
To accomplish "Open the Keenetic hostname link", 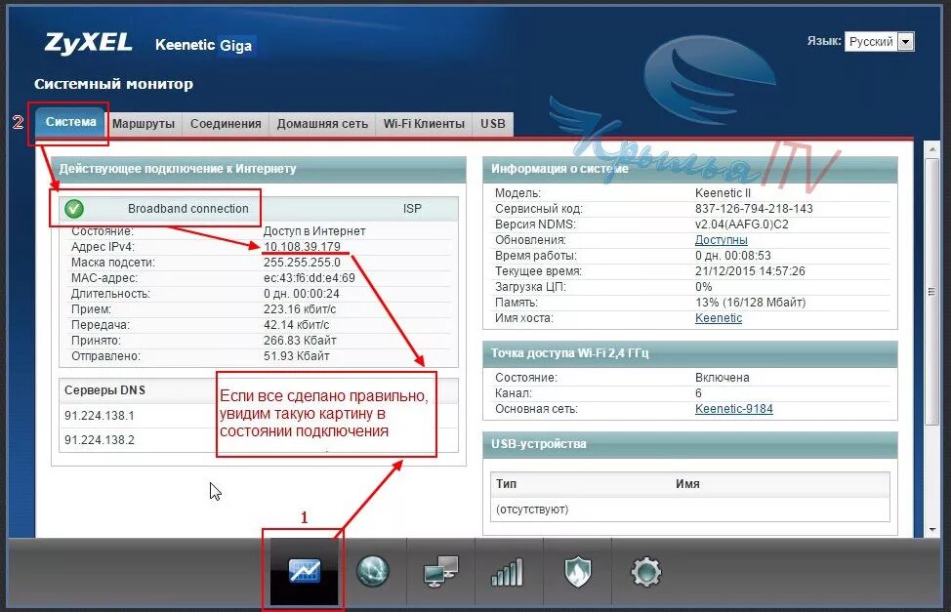I will (719, 318).
